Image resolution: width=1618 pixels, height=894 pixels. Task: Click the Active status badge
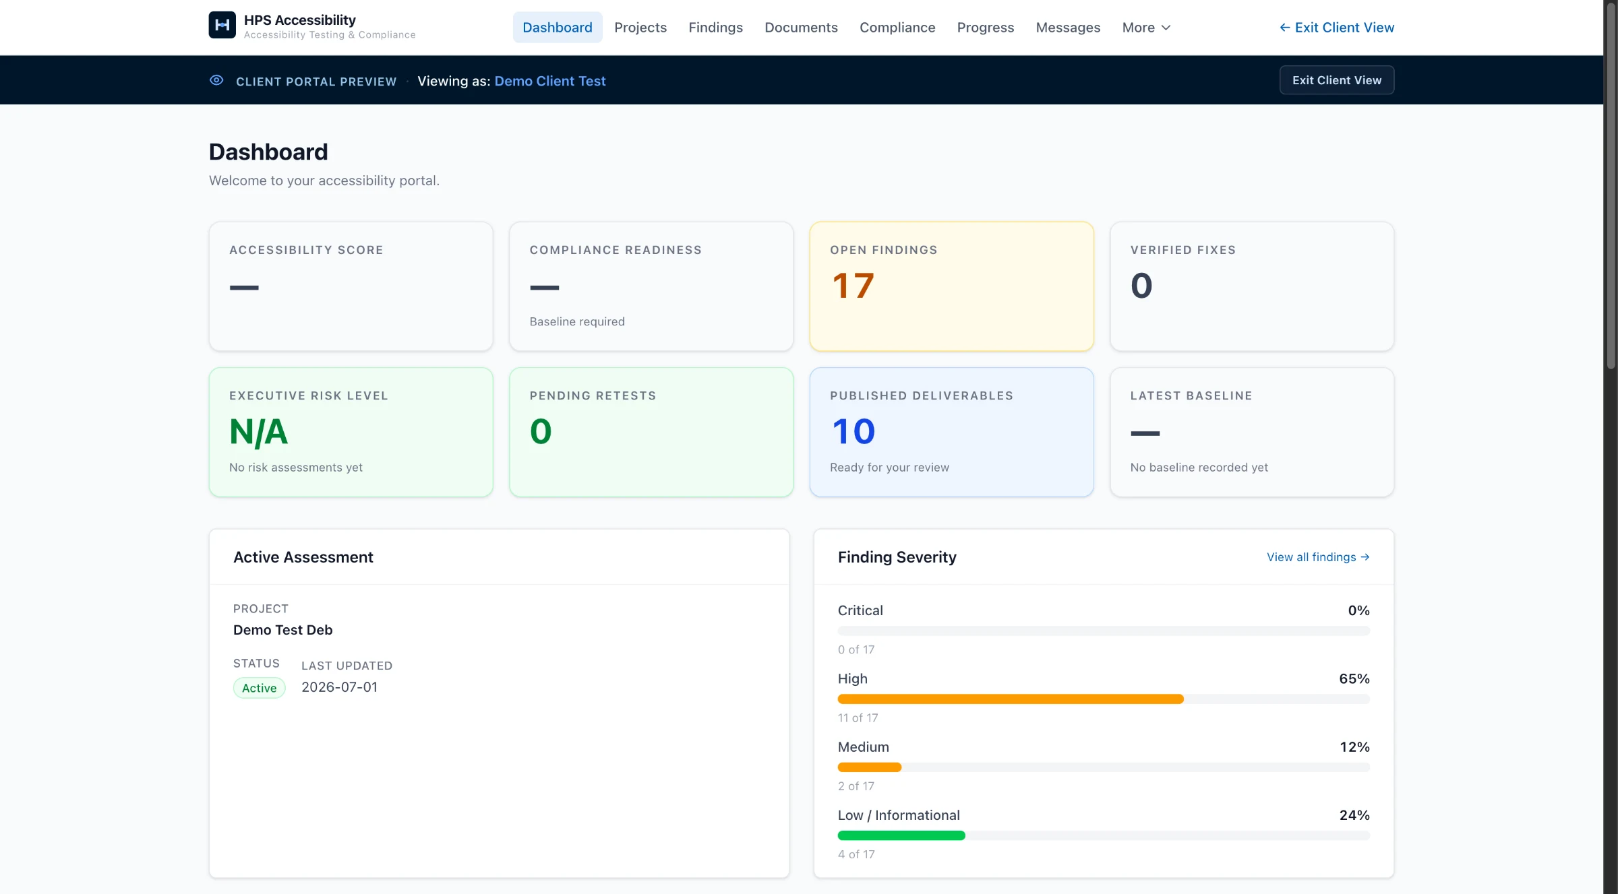tap(260, 688)
